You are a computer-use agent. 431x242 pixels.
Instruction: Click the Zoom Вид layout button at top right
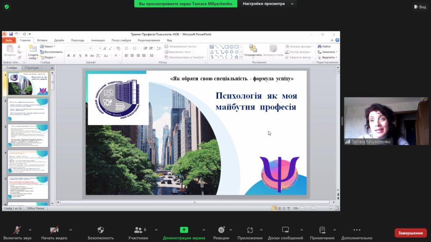(x=420, y=7)
